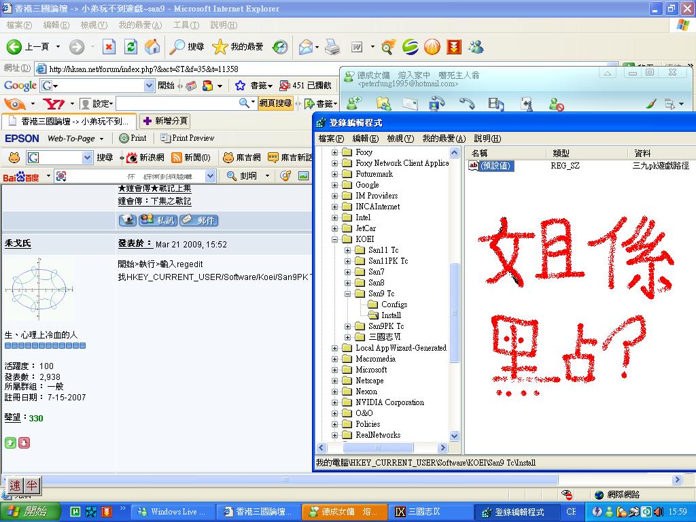Open the History clock icon in IE toolbar

tap(280, 47)
